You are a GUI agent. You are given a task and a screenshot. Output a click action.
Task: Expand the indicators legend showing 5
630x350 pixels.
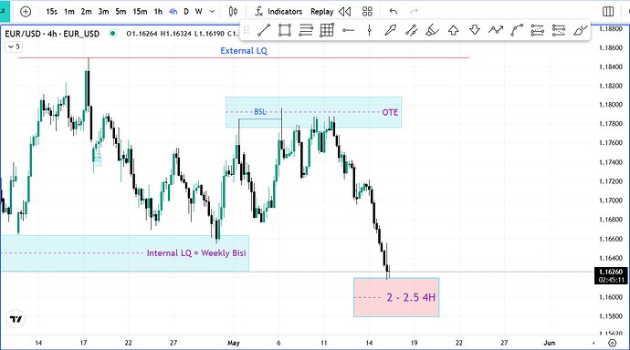(14, 46)
